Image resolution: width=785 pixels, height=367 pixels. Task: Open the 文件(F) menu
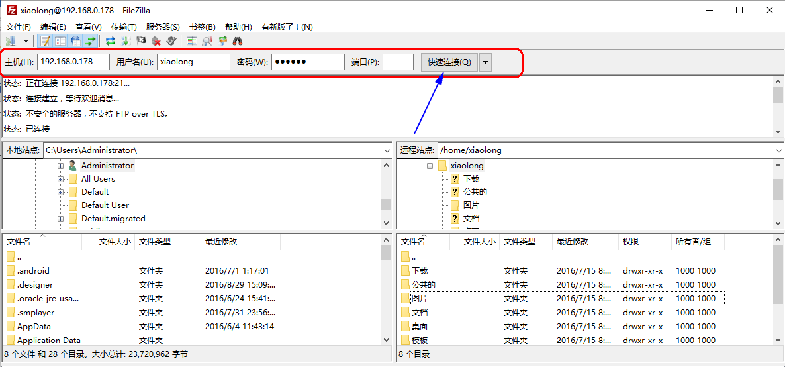(19, 26)
